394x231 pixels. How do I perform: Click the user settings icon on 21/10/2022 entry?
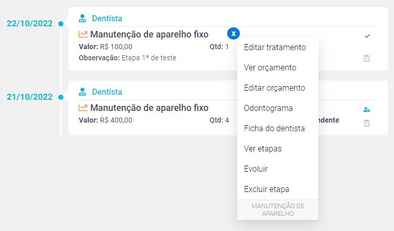point(367,110)
